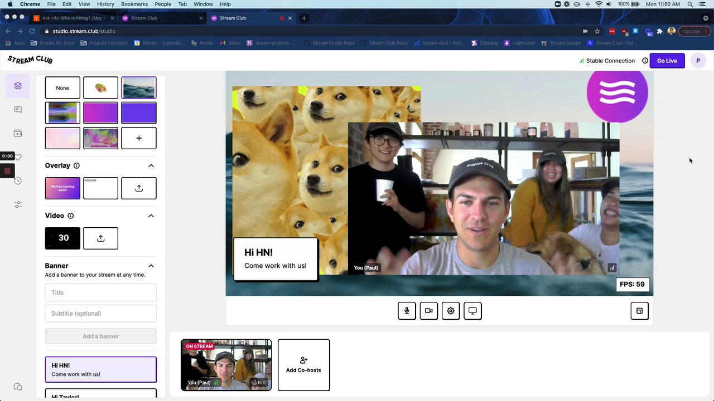The width and height of the screenshot is (714, 401).
Task: Open the sliders settings sidebar panel
Action: pyautogui.click(x=18, y=205)
